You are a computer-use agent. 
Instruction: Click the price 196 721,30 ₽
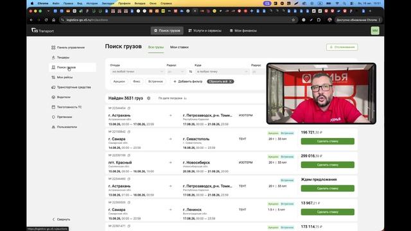pyautogui.click(x=311, y=133)
